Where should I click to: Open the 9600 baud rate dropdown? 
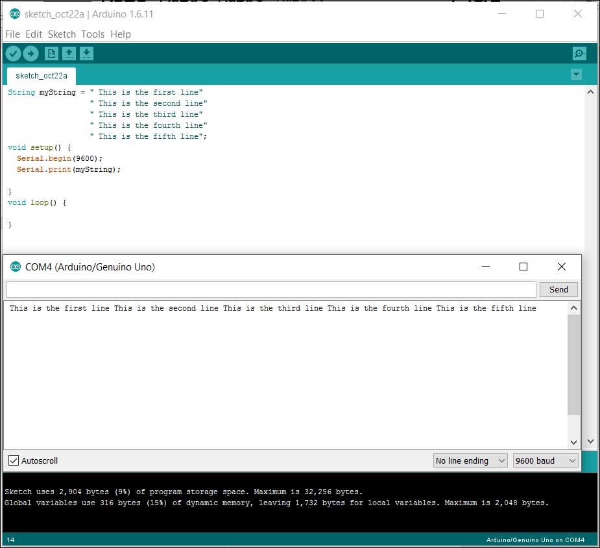tap(545, 460)
